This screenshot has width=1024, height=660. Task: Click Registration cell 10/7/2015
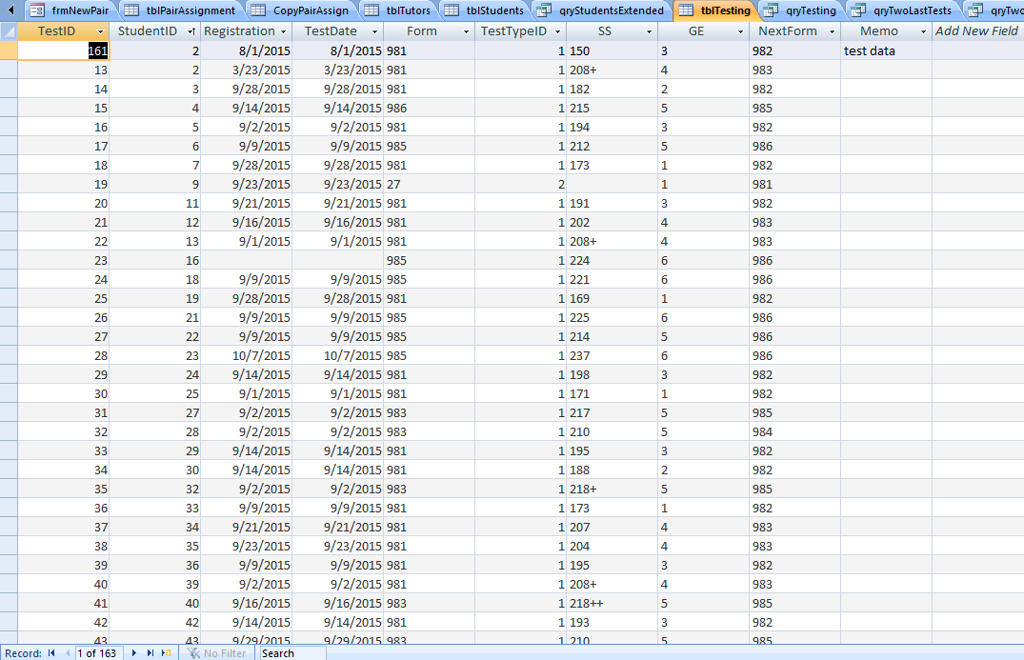pyautogui.click(x=246, y=356)
